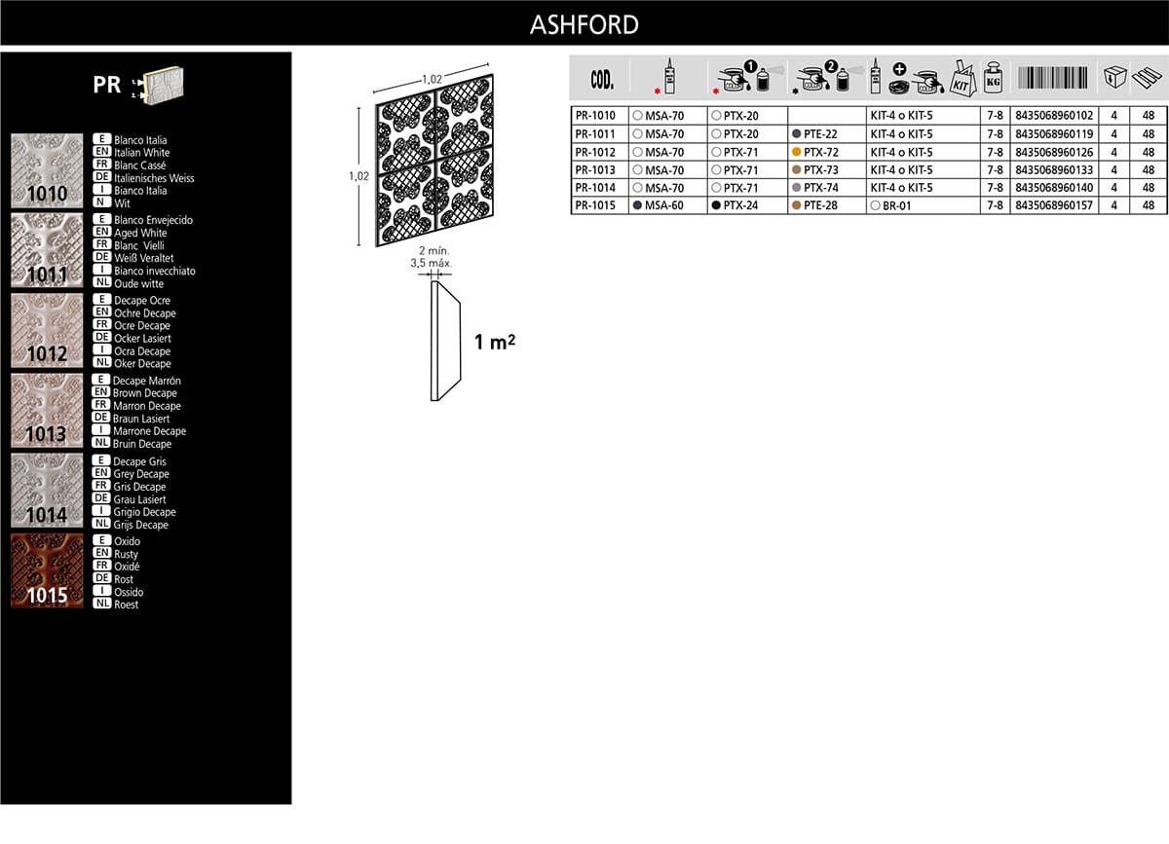
Task: Click the FR badge beside Blanc Cassé
Action: tap(101, 165)
